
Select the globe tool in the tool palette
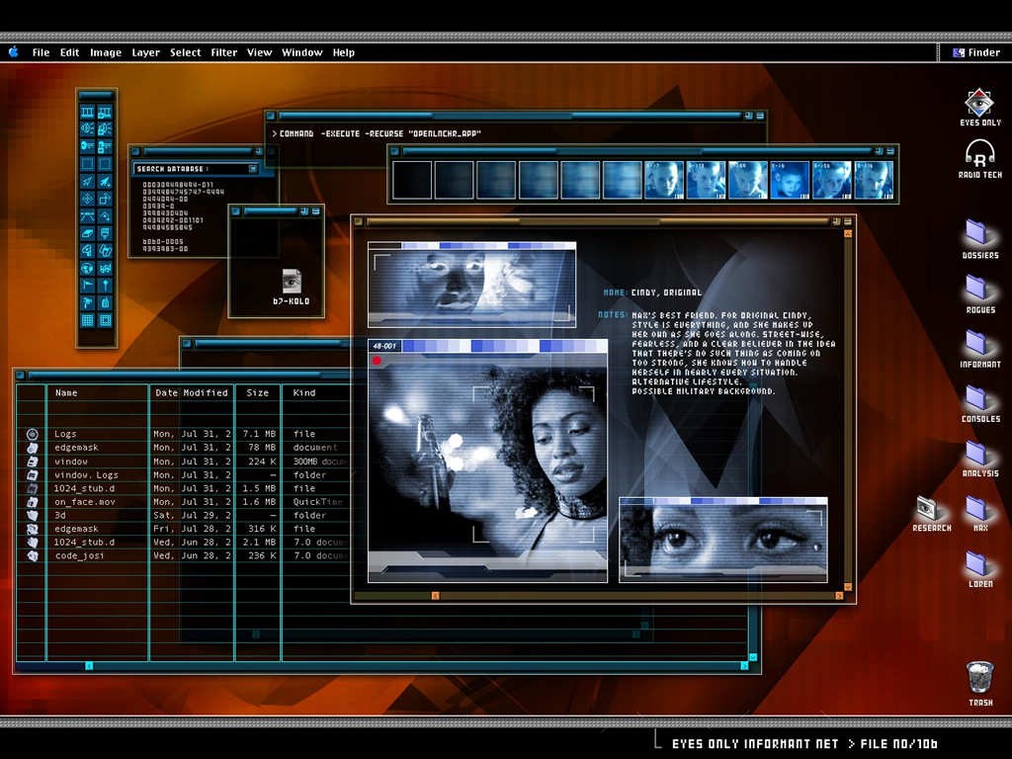pyautogui.click(x=88, y=268)
